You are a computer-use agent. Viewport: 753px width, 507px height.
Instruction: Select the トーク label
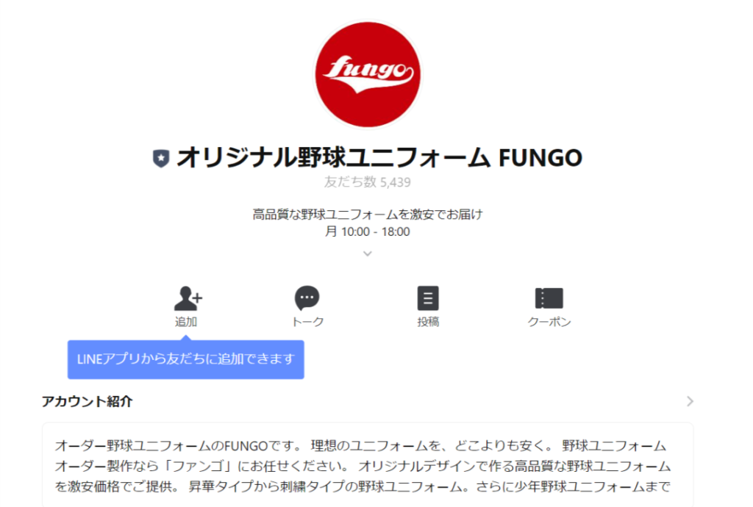307,322
